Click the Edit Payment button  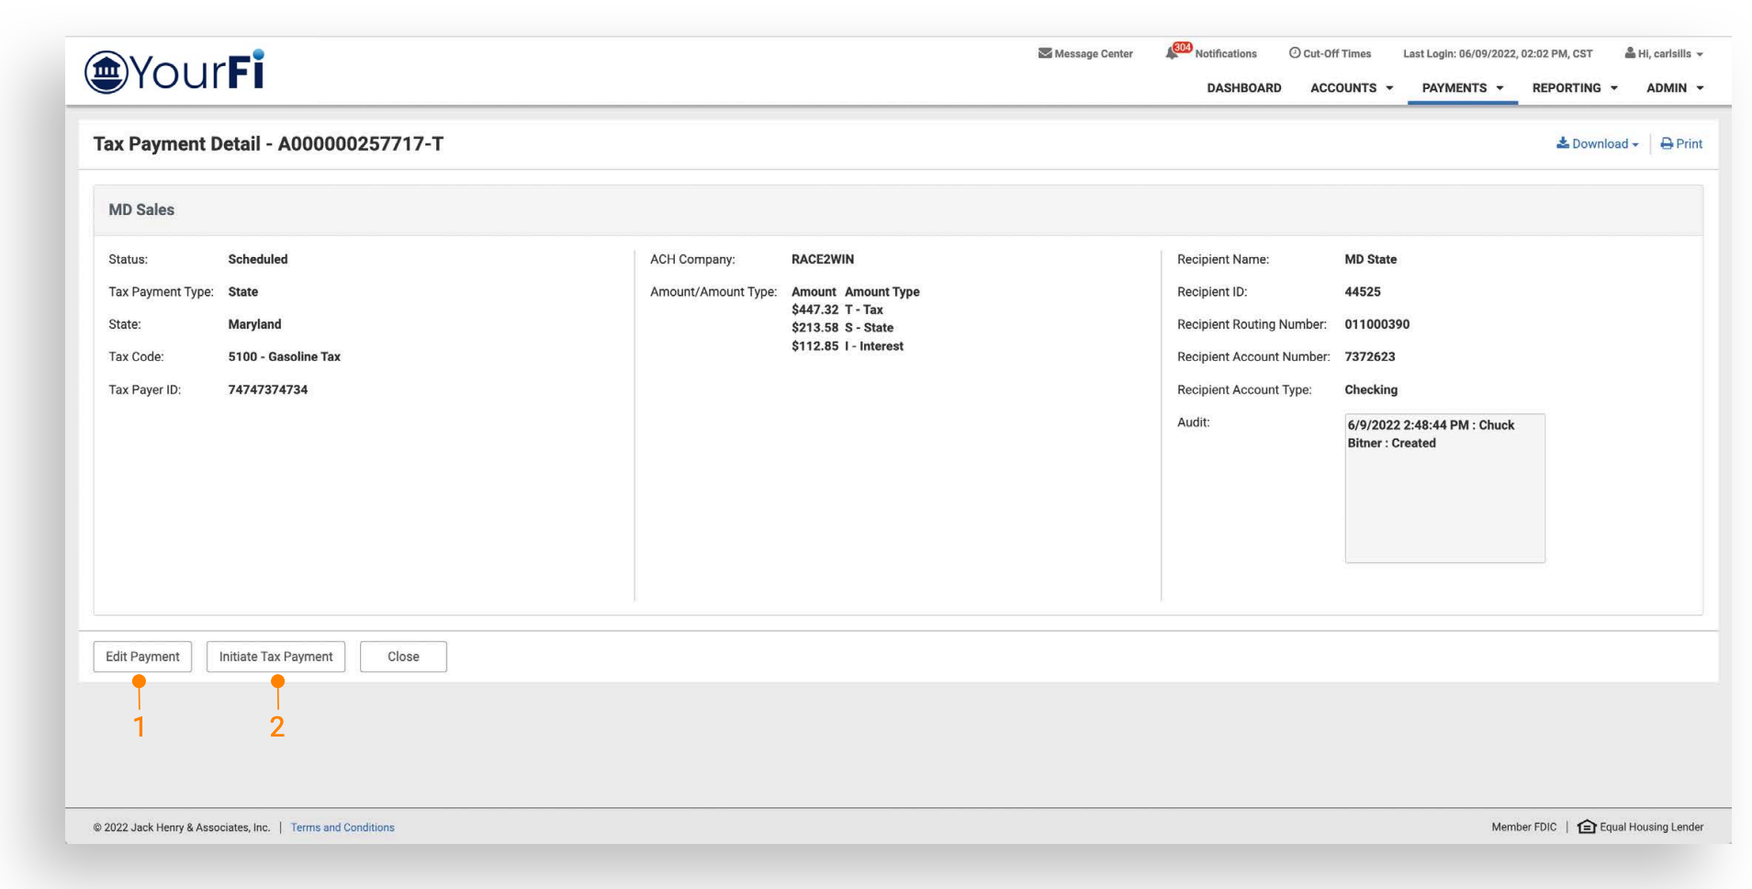tap(142, 657)
